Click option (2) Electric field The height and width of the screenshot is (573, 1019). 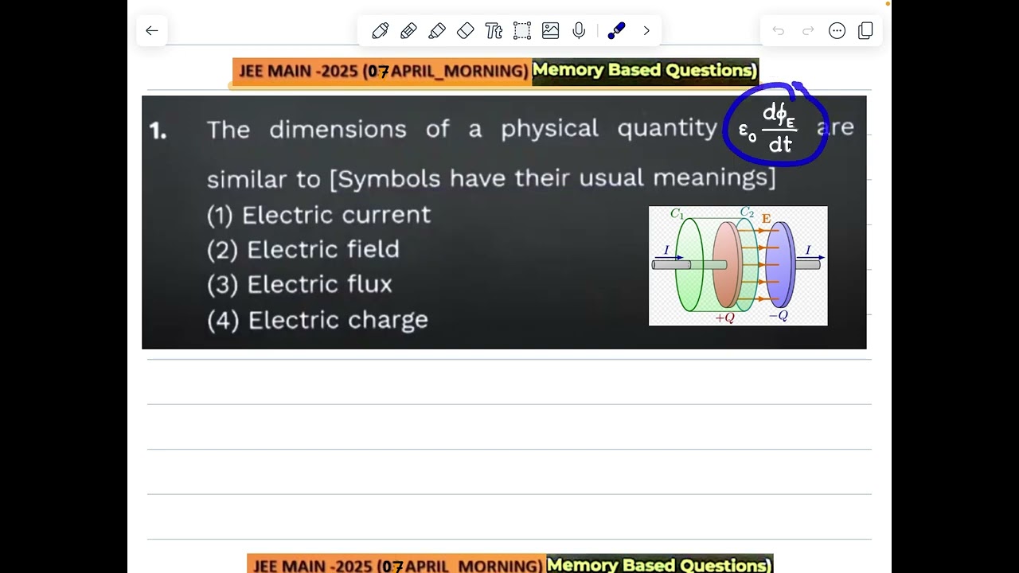pos(303,250)
